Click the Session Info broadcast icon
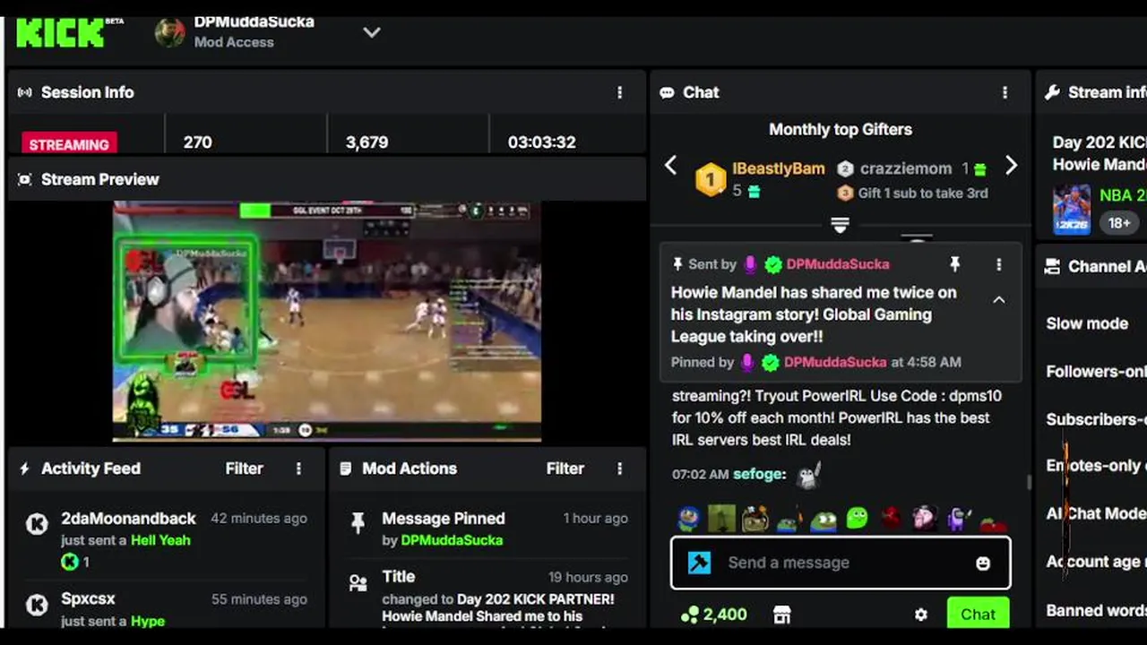The width and height of the screenshot is (1147, 645). tap(25, 92)
